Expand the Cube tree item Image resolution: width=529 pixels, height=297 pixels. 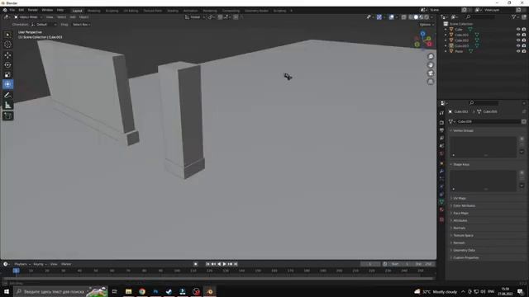446,30
